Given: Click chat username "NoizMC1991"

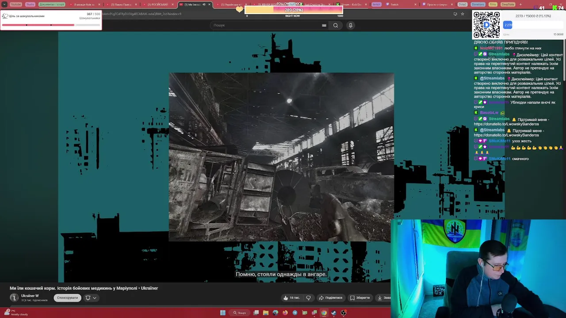Looking at the screenshot, I should point(492,48).
